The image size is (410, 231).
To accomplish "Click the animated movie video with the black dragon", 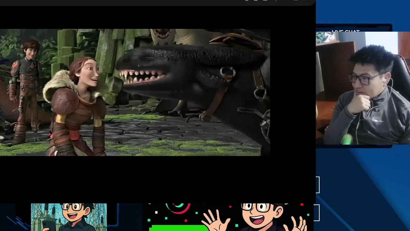I will coord(135,92).
